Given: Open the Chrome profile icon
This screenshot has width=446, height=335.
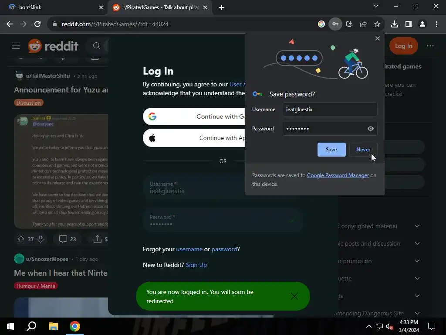Looking at the screenshot, I should coord(422,24).
